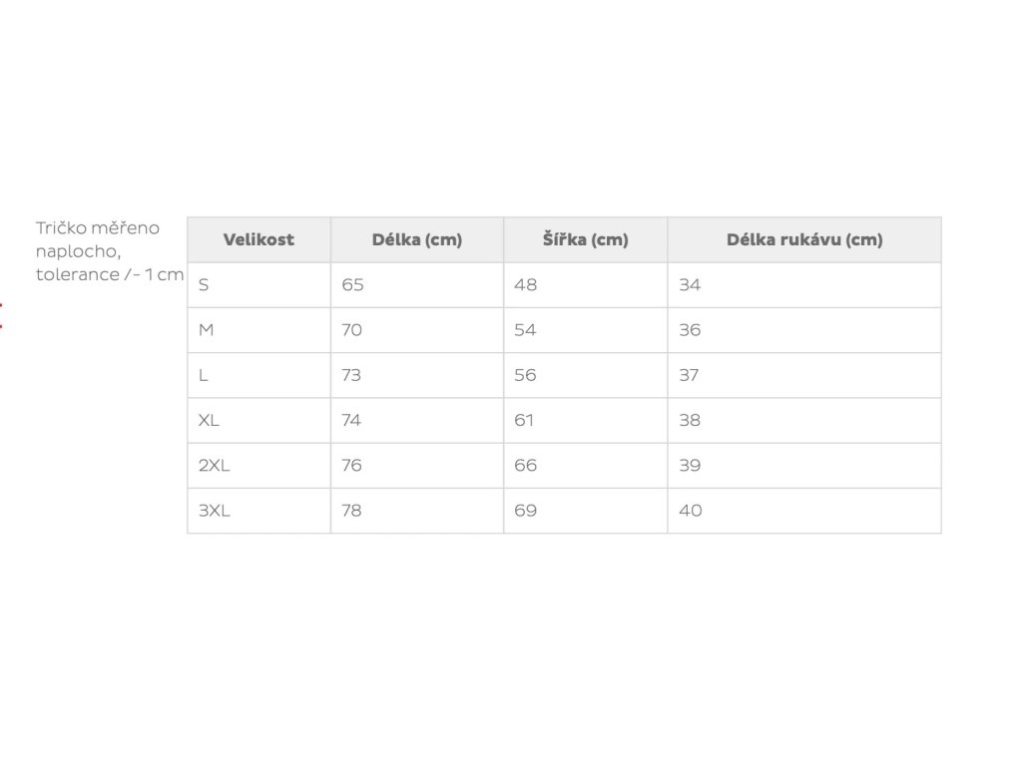Click the sleeve length value 40
The image size is (1022, 766).
(x=691, y=511)
